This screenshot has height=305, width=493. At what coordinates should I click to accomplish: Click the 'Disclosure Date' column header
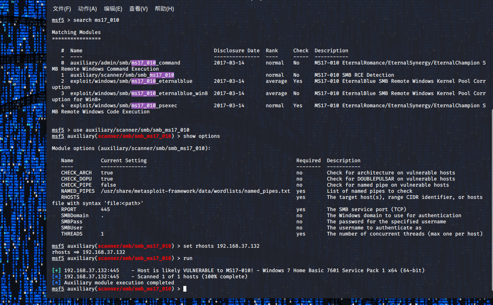point(237,50)
